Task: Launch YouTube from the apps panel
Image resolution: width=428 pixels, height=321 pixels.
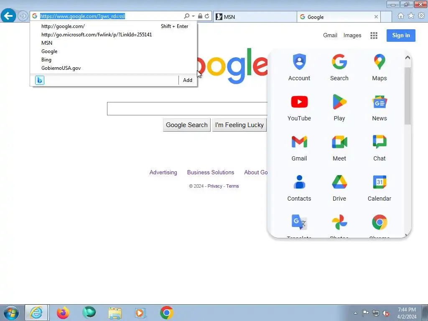Action: tap(299, 107)
